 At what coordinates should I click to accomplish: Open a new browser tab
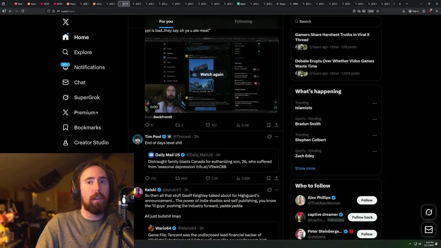400,4
